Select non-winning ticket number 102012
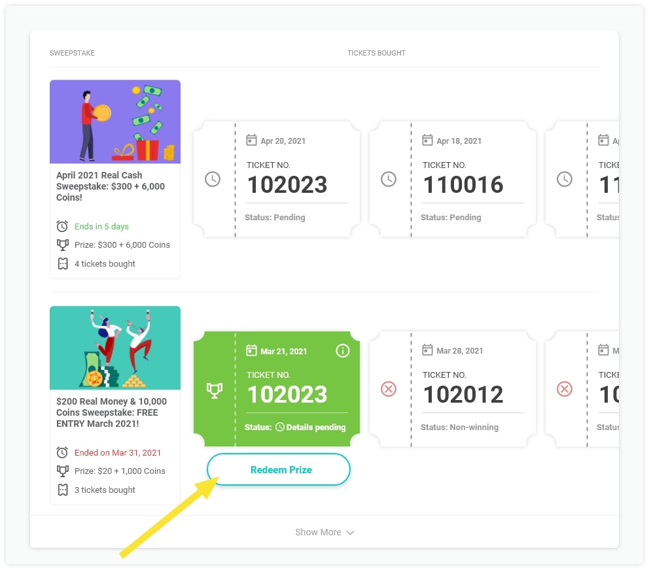 (463, 394)
